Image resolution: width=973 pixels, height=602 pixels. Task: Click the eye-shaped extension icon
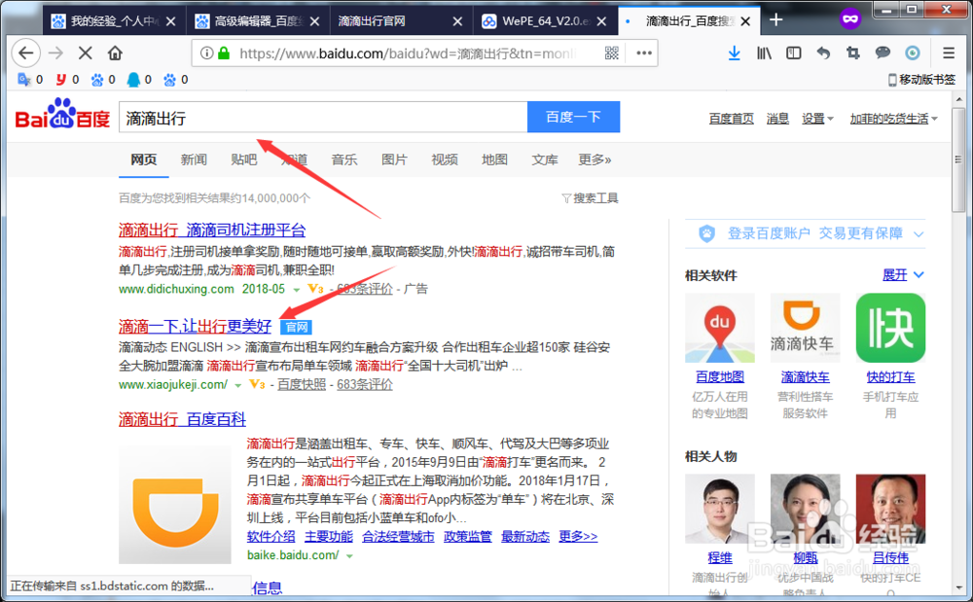(x=911, y=53)
